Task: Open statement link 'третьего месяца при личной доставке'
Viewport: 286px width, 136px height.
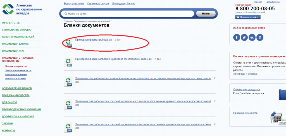Action: 143,124
